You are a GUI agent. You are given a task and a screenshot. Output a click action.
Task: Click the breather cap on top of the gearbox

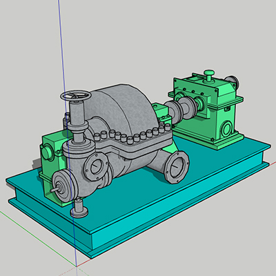coord(209,76)
